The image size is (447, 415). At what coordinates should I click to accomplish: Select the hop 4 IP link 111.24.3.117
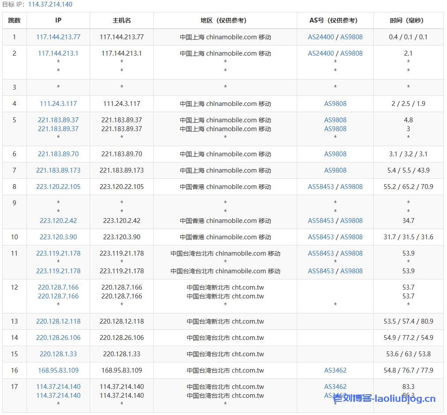(58, 103)
